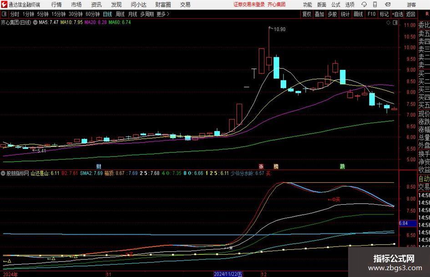
Task: Click the 游客 guest account label
Action: (x=411, y=5)
